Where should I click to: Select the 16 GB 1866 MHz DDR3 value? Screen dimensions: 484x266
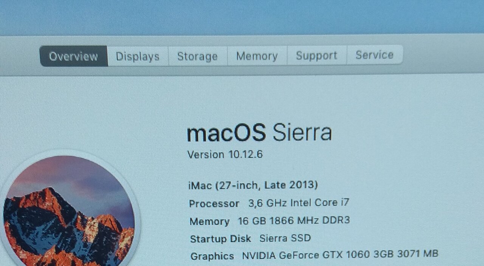294,220
